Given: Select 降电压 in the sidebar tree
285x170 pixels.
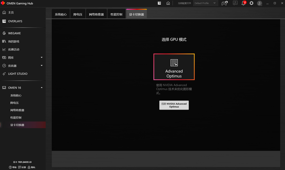Looking at the screenshot, I should click(15, 103).
